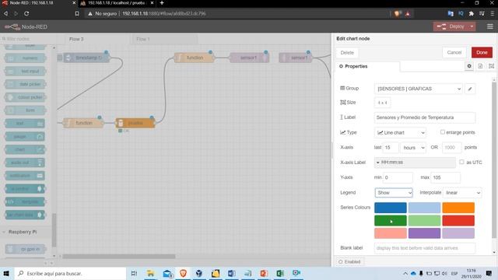
Task: Select the orange prueba database node
Action: tap(135, 123)
